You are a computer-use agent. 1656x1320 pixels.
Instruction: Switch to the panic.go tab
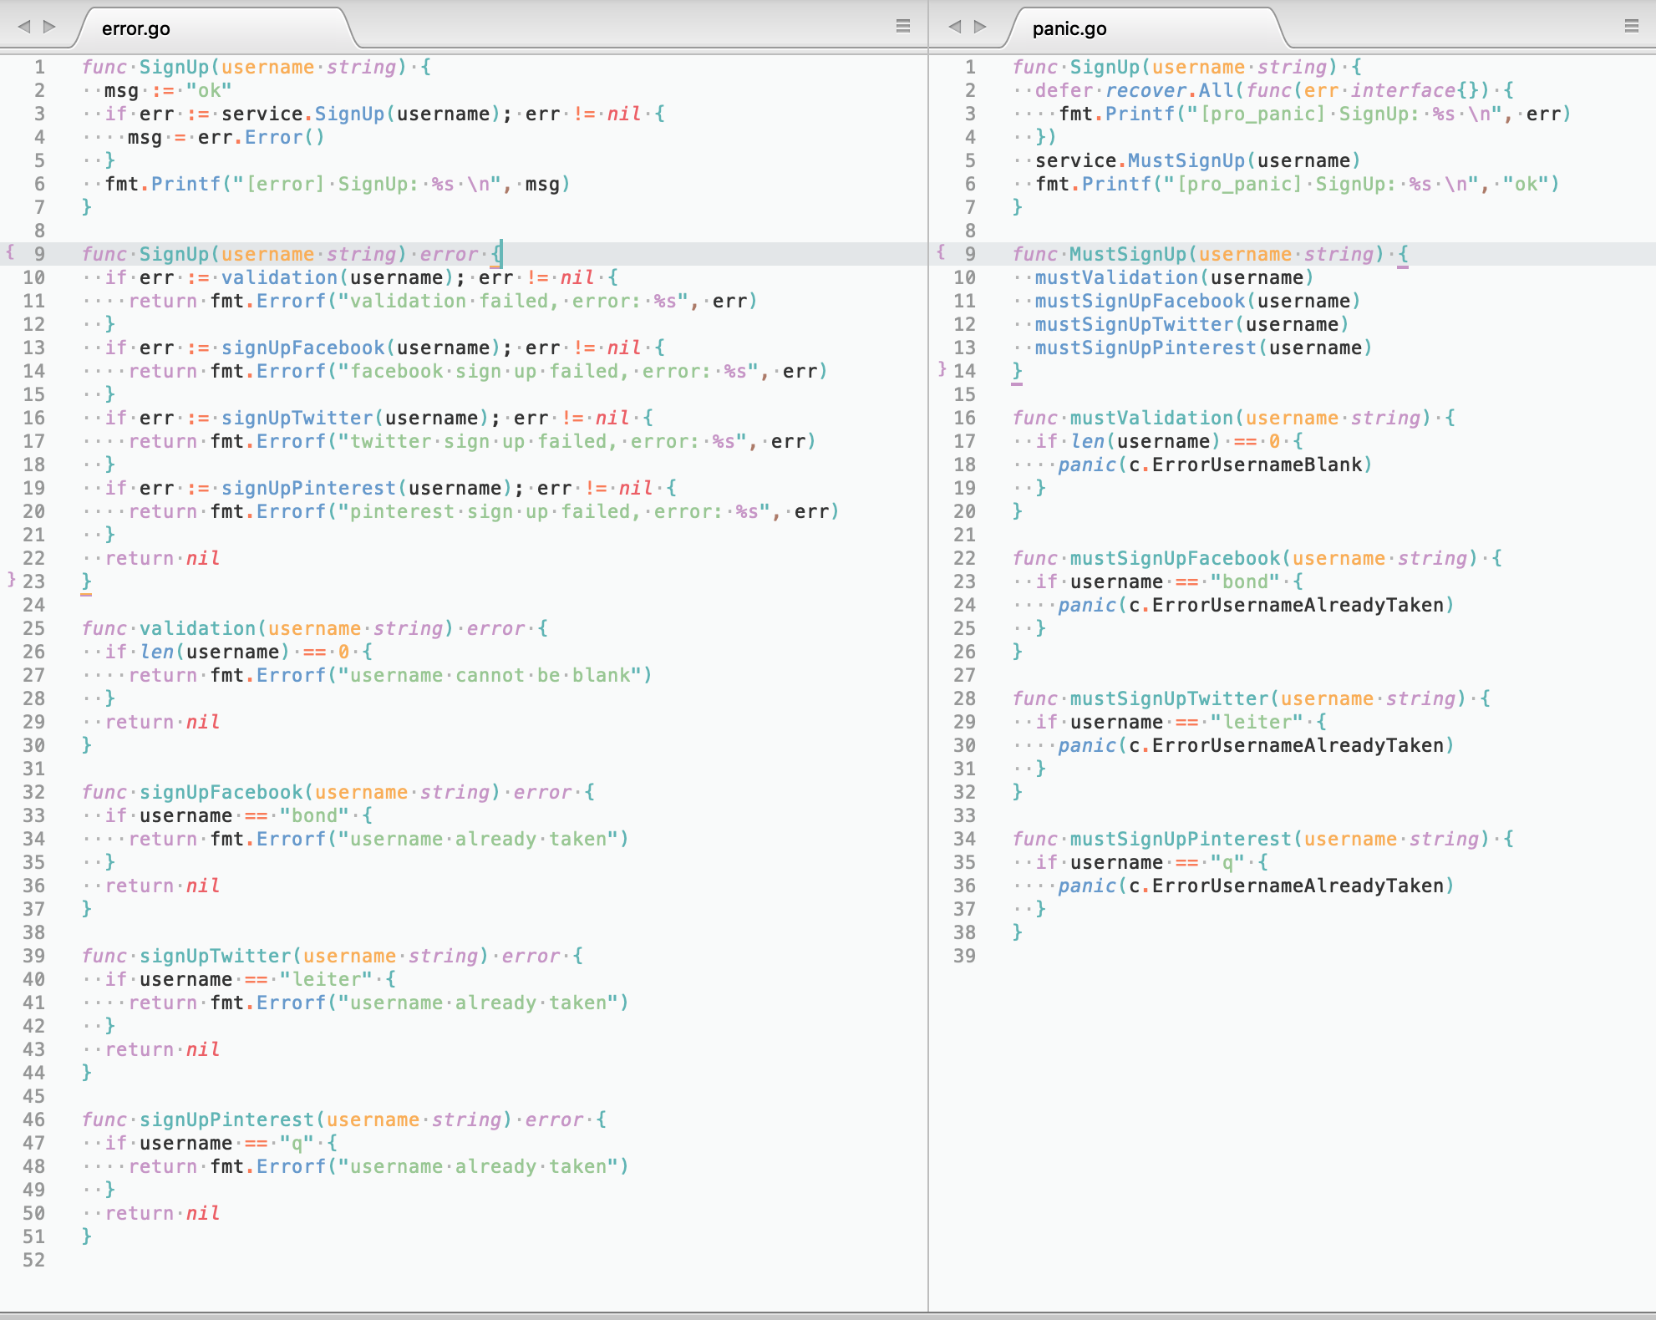[x=1069, y=29]
